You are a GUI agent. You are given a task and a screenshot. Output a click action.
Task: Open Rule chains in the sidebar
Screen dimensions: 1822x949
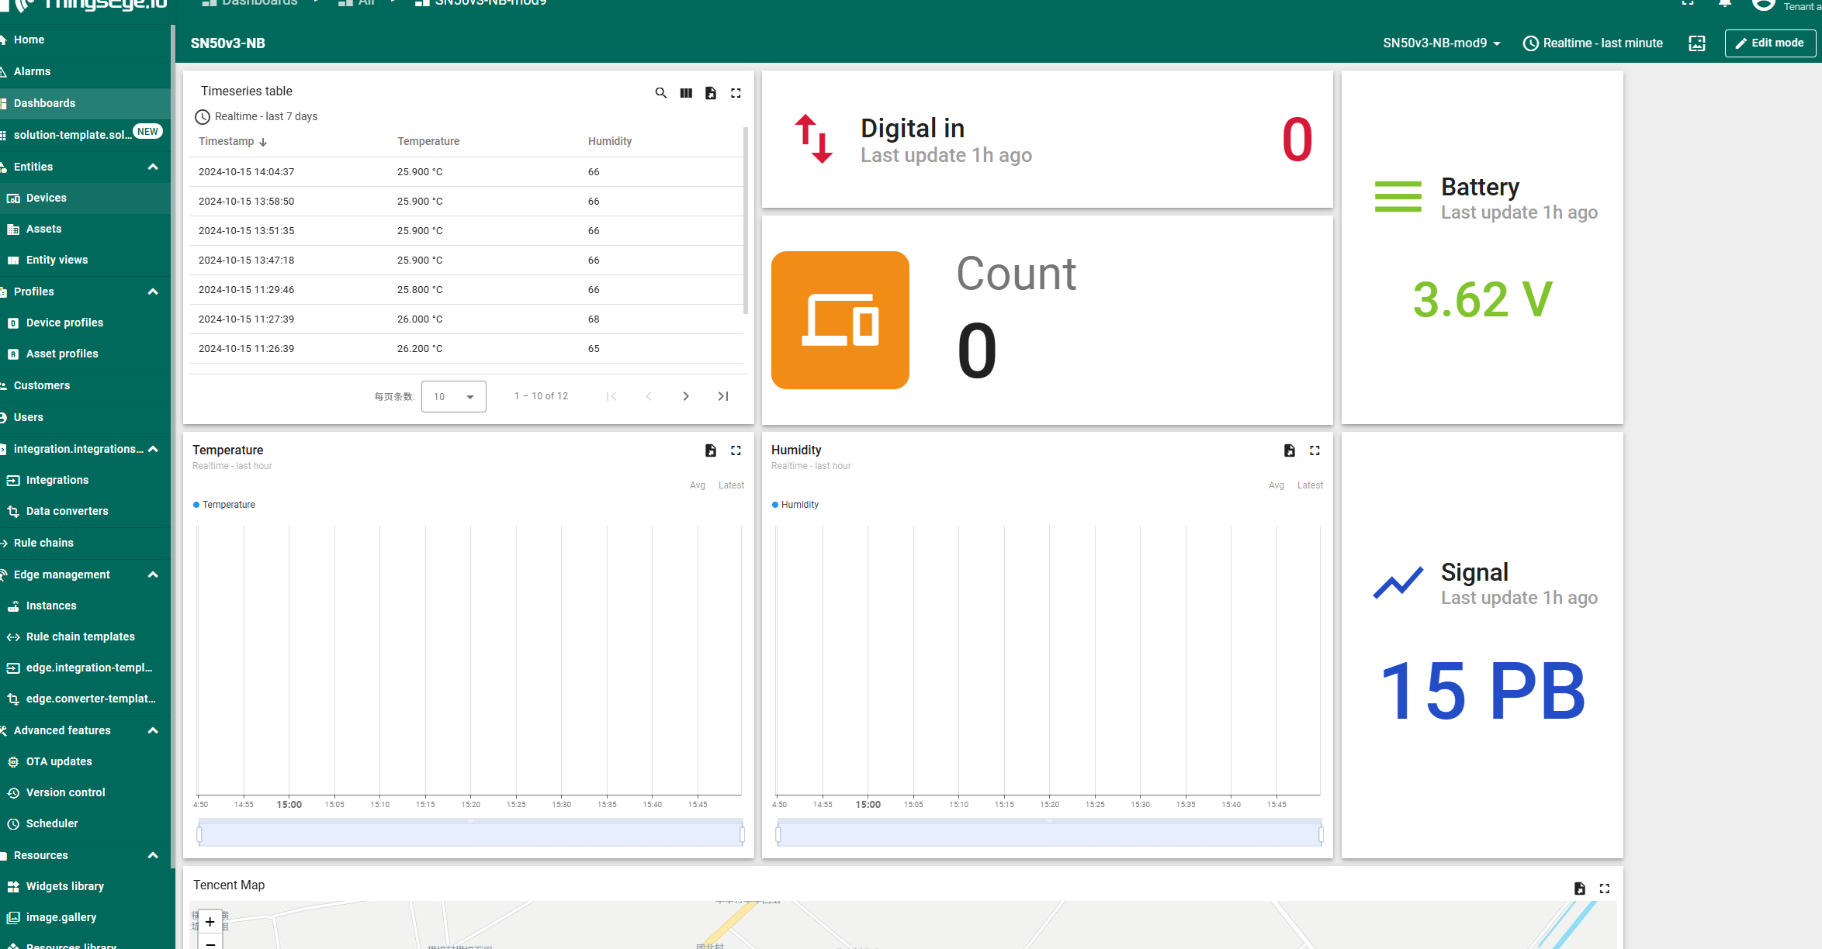pos(43,543)
